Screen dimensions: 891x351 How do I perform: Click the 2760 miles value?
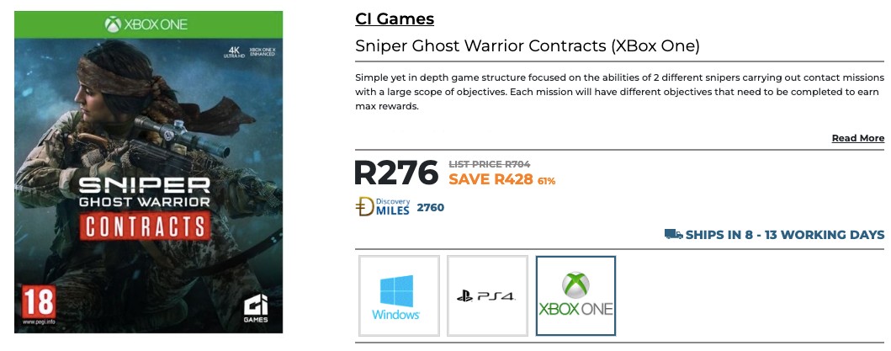(430, 208)
